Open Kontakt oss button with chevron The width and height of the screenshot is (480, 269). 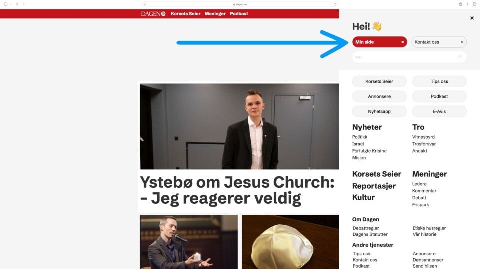439,42
